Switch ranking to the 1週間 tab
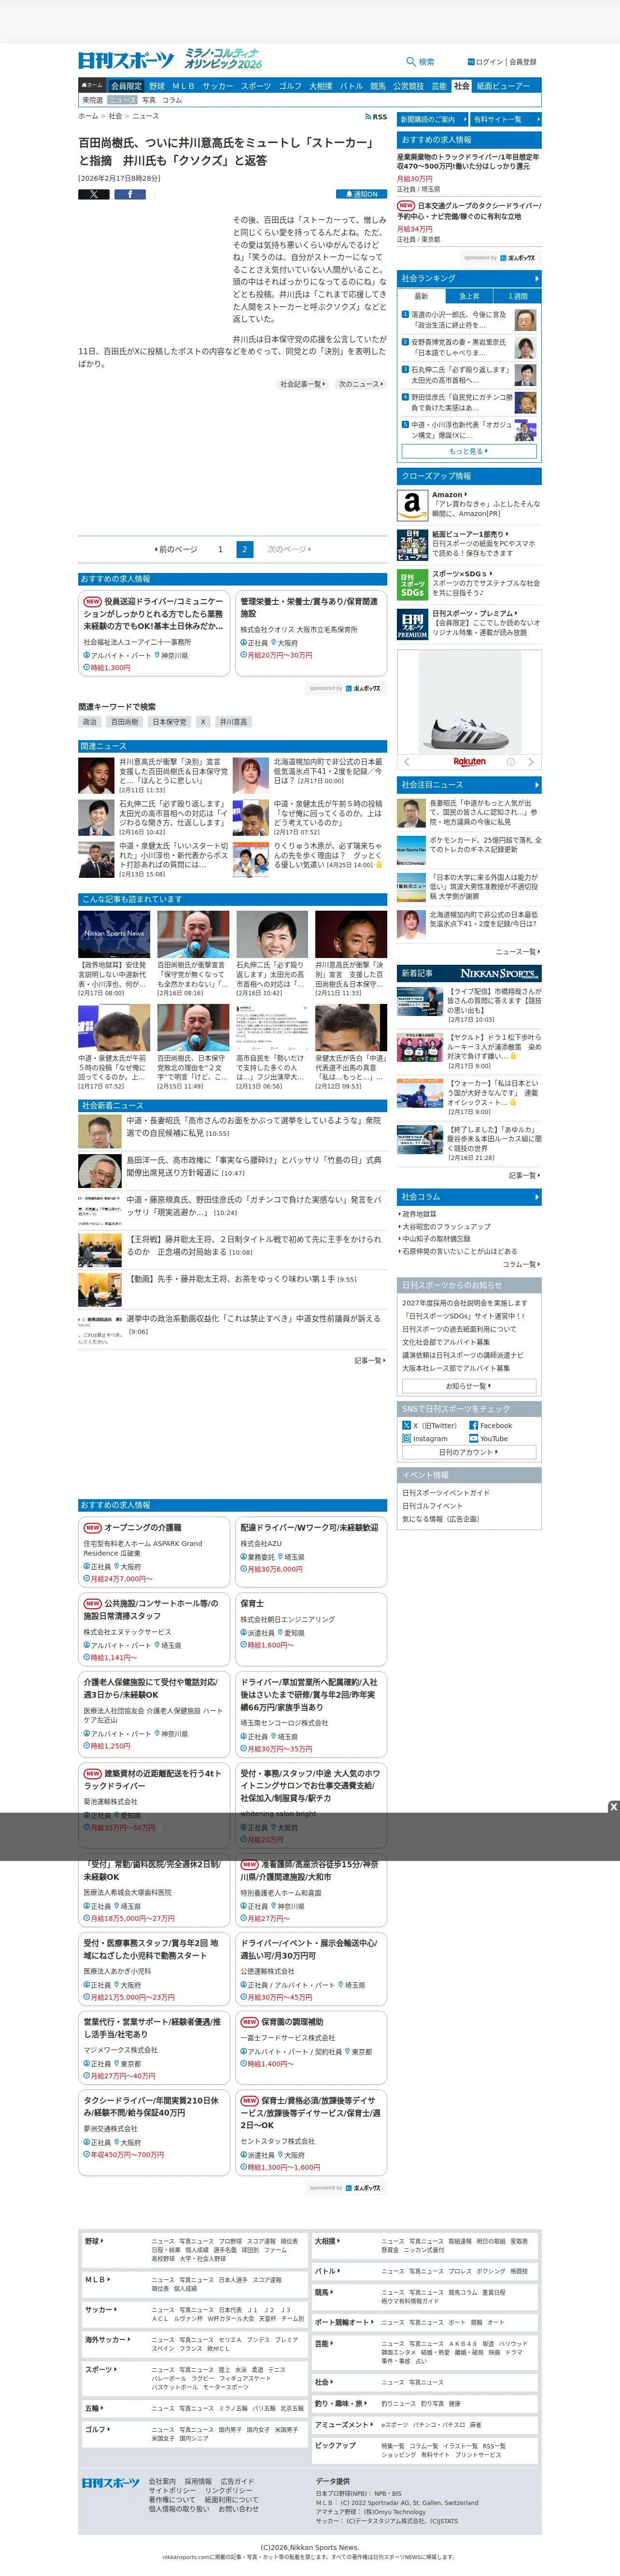Image resolution: width=620 pixels, height=2576 pixels. (517, 296)
